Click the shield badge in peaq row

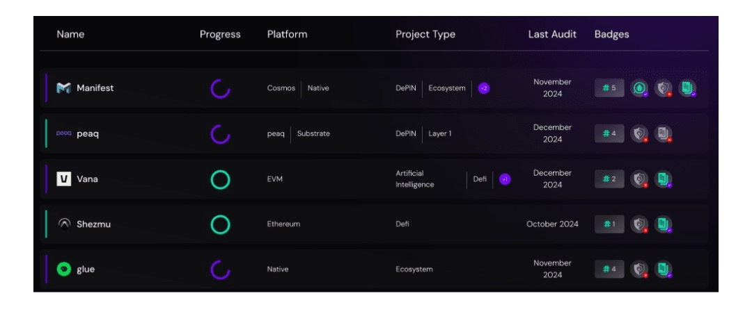point(639,134)
